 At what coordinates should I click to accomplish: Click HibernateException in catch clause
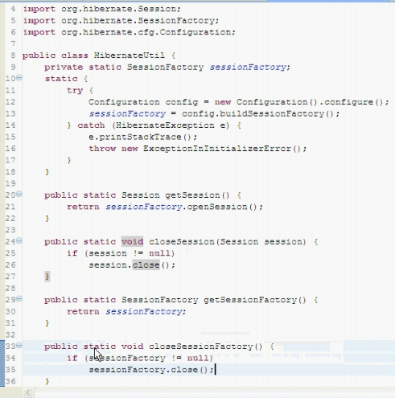[x=165, y=125]
